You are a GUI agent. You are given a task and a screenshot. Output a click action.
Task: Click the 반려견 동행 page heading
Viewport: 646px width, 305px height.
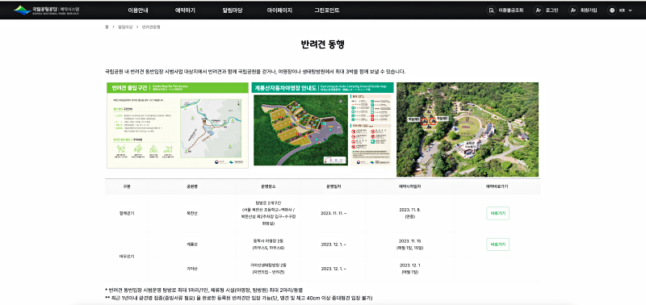(x=322, y=44)
